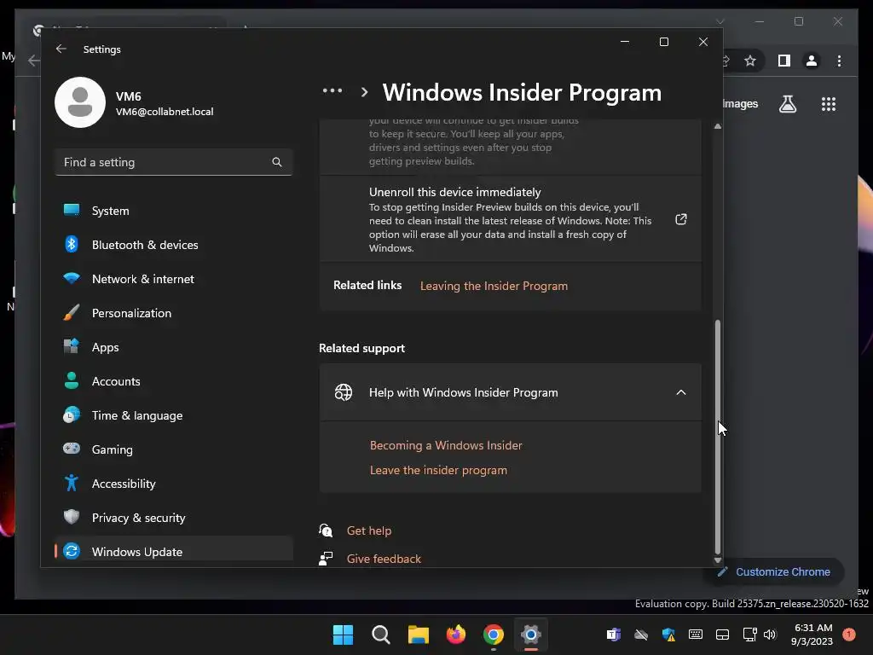
Task: Click the scrollbar up arrow in Settings
Action: coord(718,126)
